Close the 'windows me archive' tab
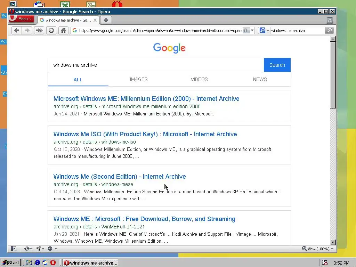The image size is (356, 267). pos(95,20)
